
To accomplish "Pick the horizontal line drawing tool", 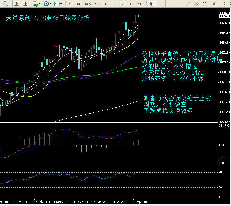I will pos(179,4).
